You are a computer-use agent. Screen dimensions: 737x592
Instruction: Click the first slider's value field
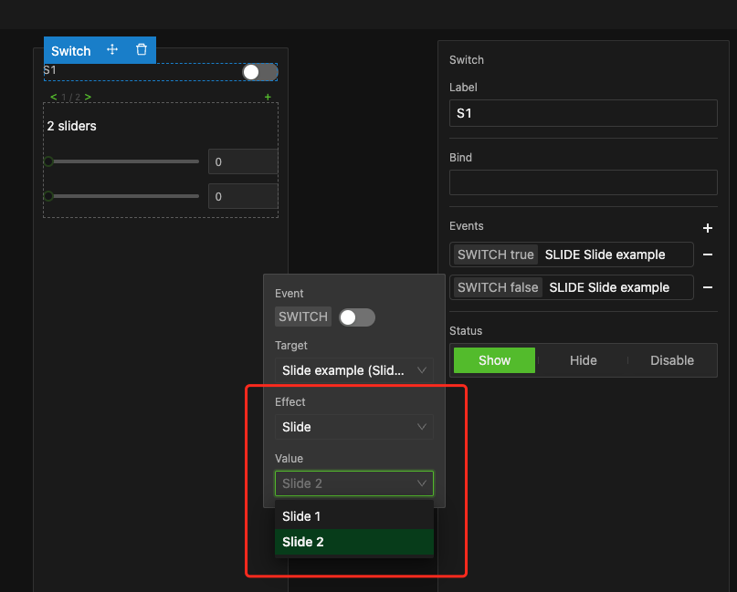(x=243, y=162)
